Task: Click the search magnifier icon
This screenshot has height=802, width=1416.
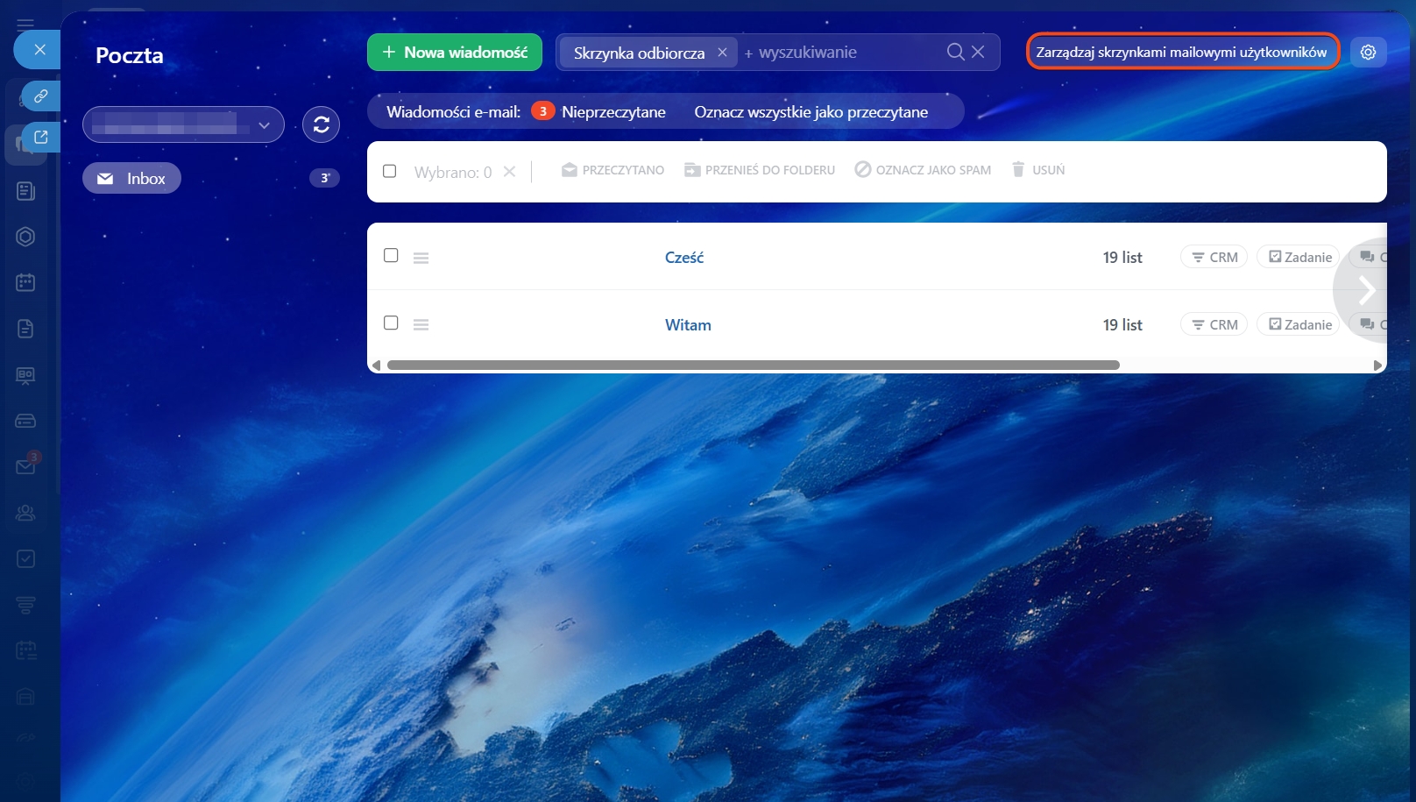Action: tap(955, 52)
